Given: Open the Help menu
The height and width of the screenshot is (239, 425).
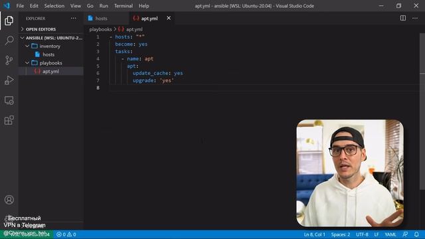Looking at the screenshot, I should click(144, 6).
